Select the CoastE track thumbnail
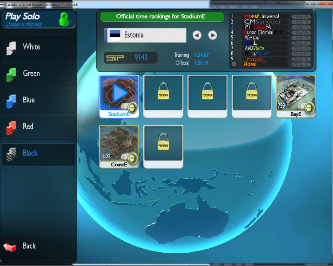 (x=119, y=143)
